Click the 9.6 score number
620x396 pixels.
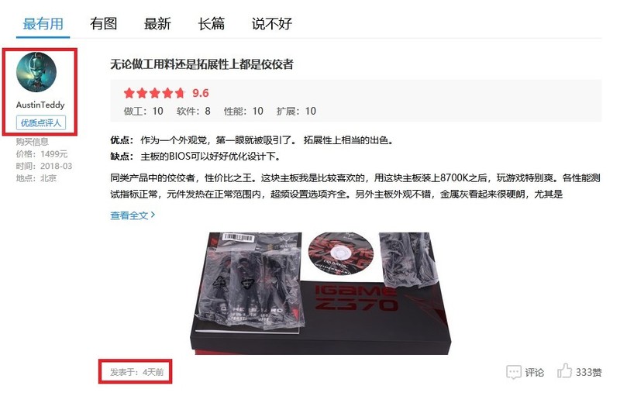[201, 93]
